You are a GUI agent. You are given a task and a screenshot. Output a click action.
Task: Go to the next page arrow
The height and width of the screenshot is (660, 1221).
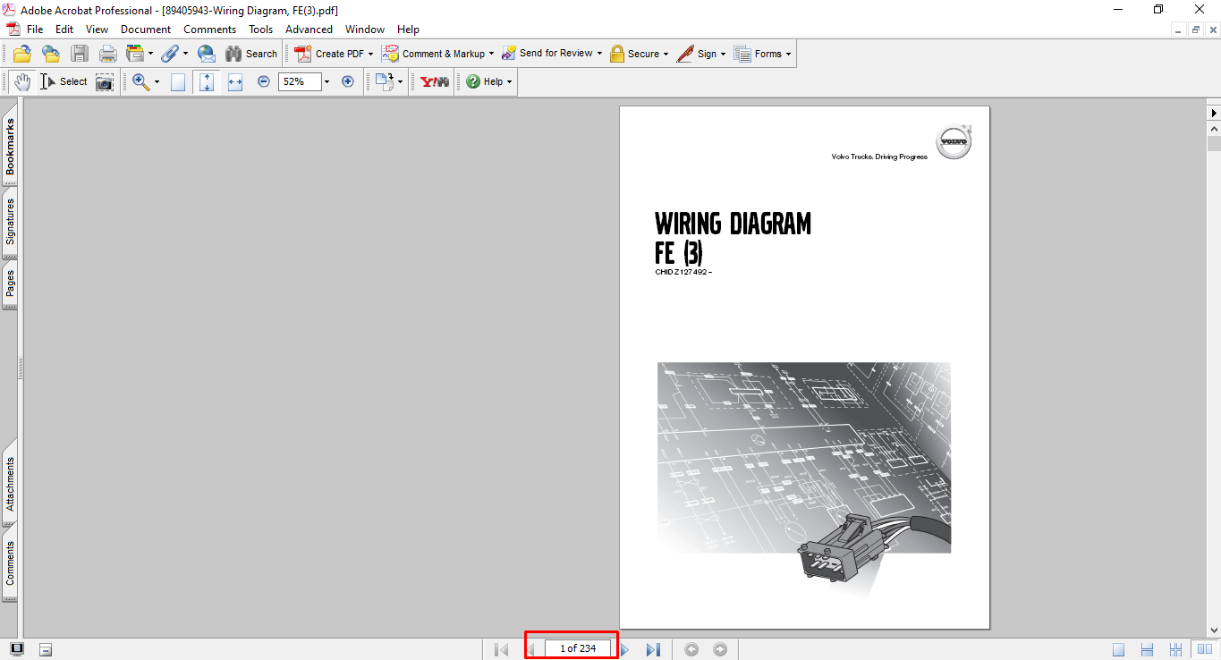click(x=625, y=649)
